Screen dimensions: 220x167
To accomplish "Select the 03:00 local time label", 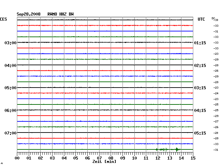I will [x=10, y=43].
